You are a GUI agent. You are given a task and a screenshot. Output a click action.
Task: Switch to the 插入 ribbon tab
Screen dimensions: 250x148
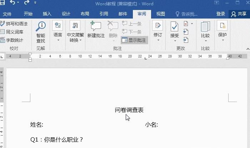(x=47, y=14)
